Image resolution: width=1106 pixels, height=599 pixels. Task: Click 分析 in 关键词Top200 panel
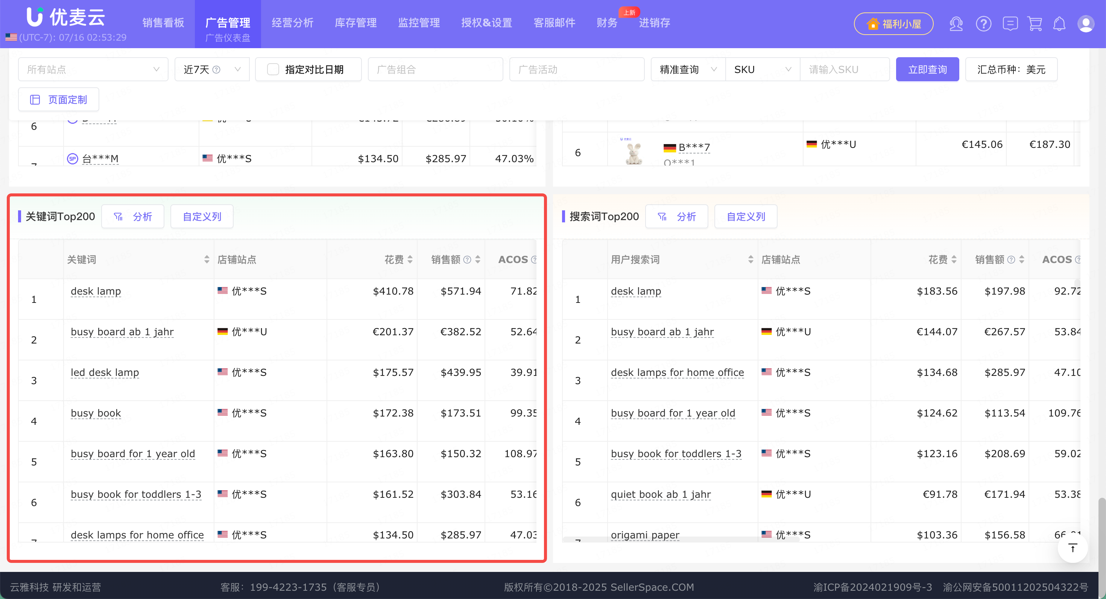[133, 216]
